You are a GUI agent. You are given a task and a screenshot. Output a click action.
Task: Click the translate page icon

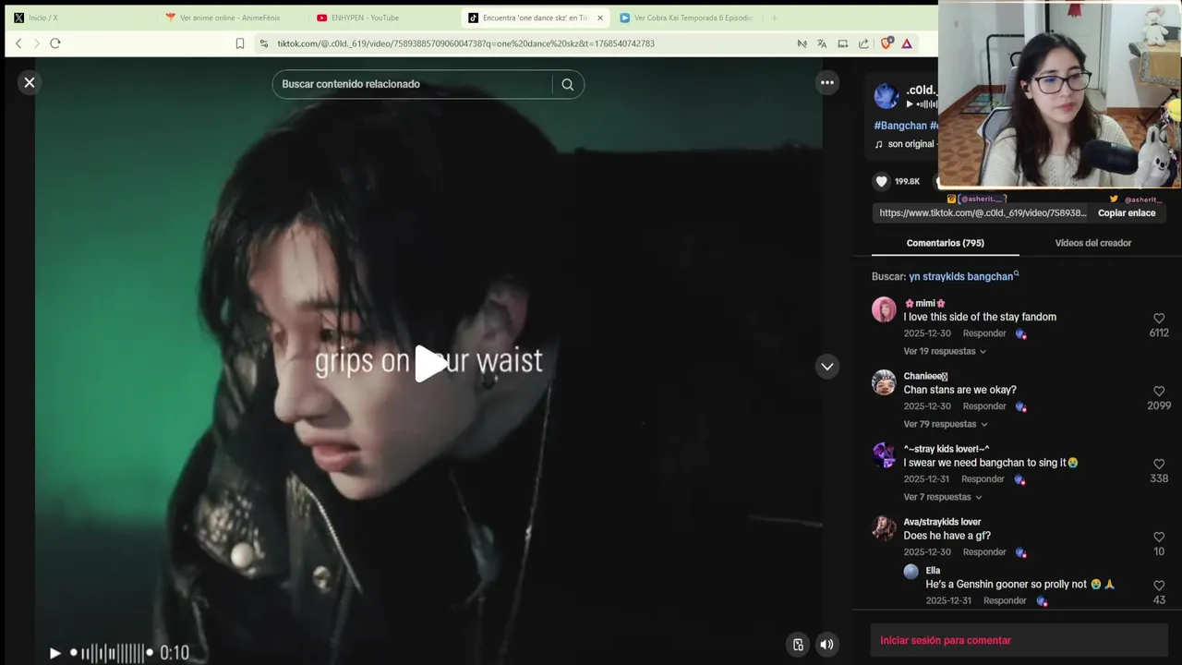pyautogui.click(x=821, y=43)
